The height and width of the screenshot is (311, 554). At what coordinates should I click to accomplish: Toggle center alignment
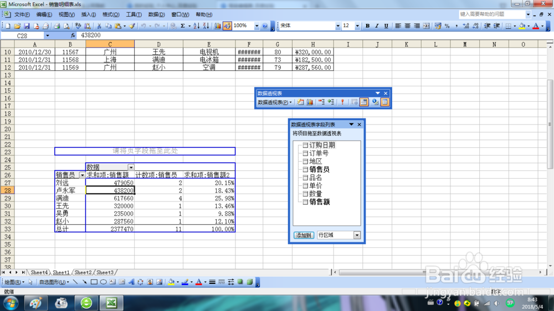point(407,26)
